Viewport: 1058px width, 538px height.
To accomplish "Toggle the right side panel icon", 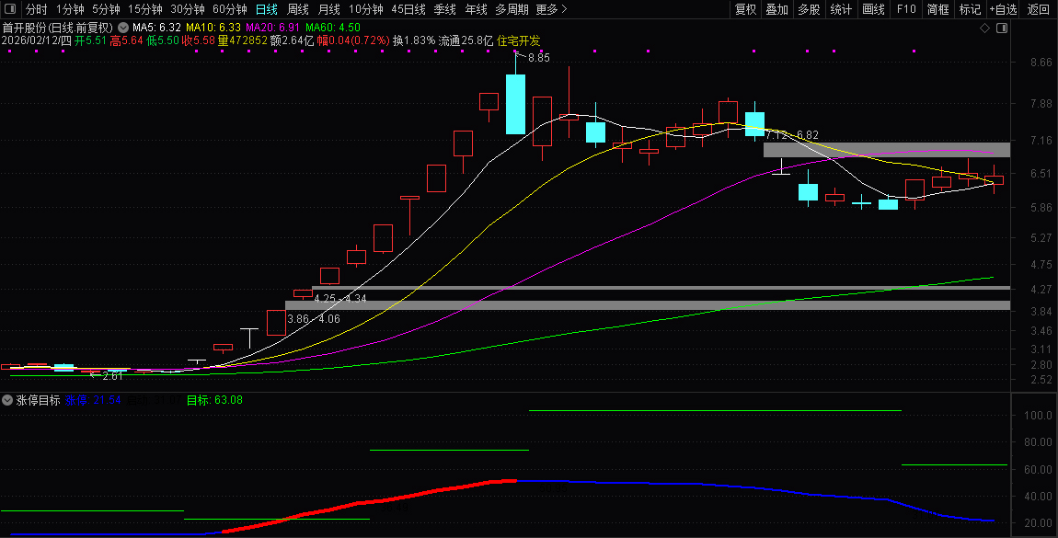I will [1002, 28].
